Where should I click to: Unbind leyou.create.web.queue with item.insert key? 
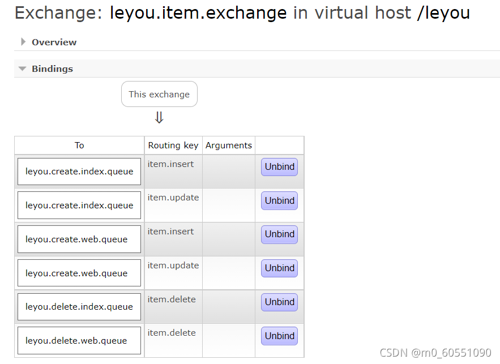[x=279, y=234]
